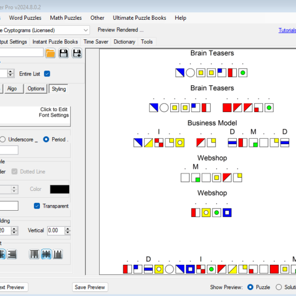The height and width of the screenshot is (296, 296).
Task: Open the Other menu
Action: pyautogui.click(x=97, y=18)
